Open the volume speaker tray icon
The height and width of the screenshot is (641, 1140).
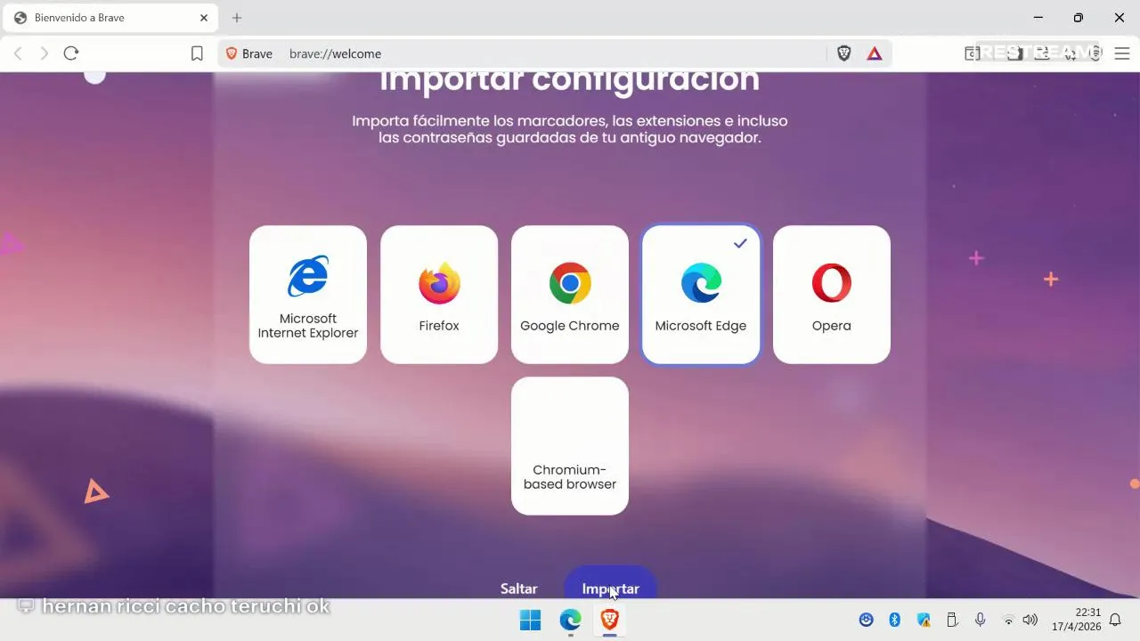pyautogui.click(x=1030, y=620)
